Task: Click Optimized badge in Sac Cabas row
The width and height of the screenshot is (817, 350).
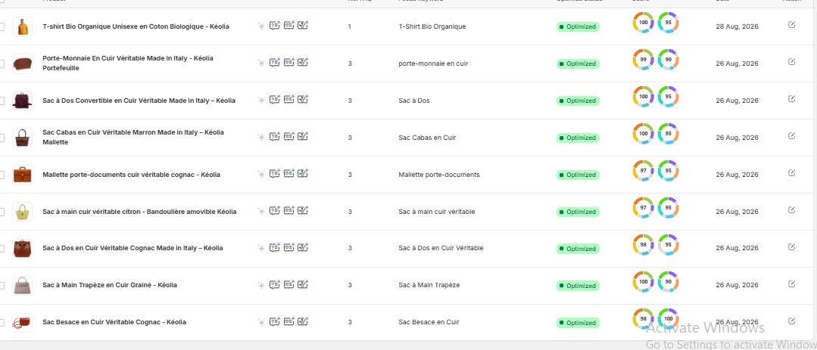Action: 578,138
